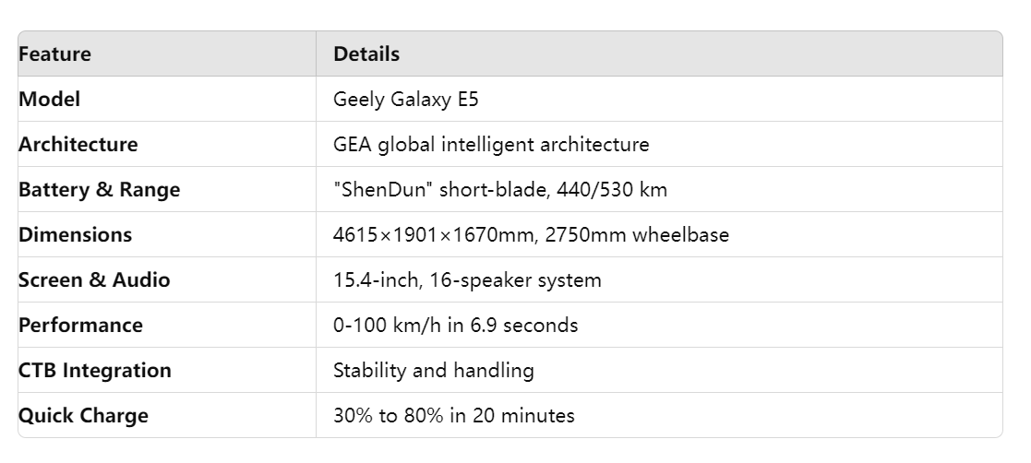Select the Model row label
Viewport: 1031px width, 463px height.
click(49, 100)
